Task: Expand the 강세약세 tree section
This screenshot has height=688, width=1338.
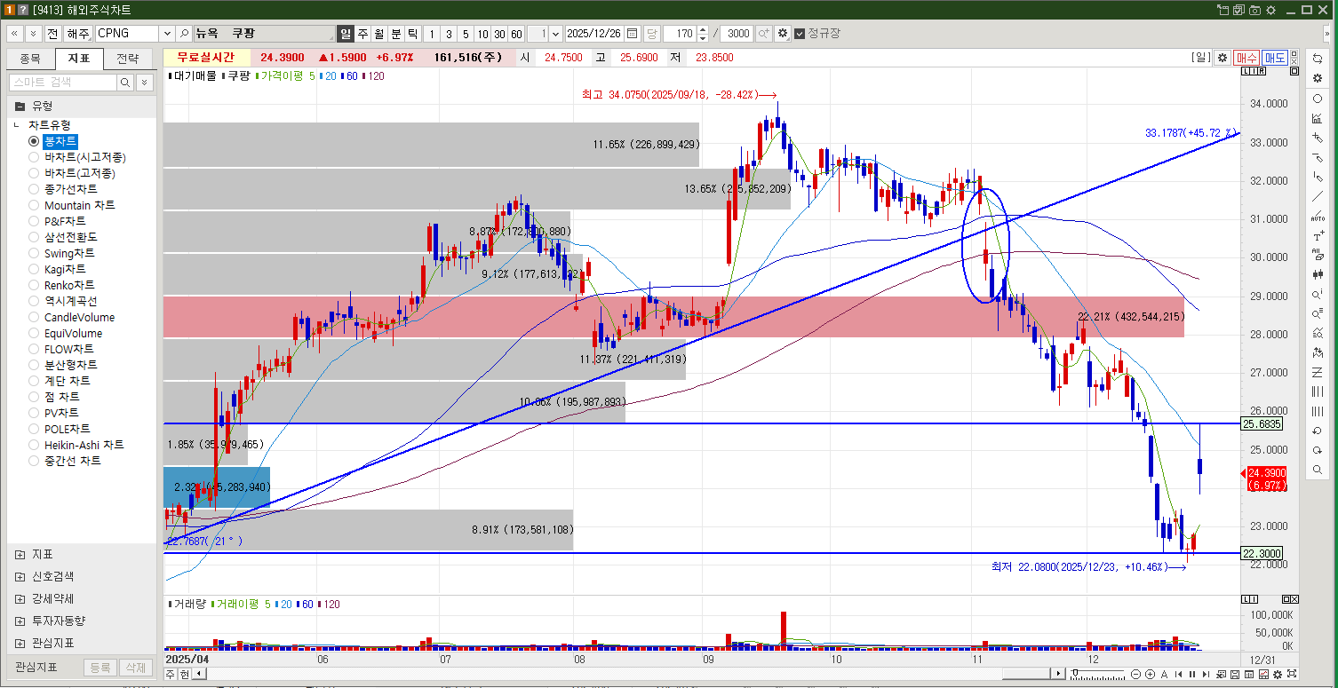Action: [20, 598]
